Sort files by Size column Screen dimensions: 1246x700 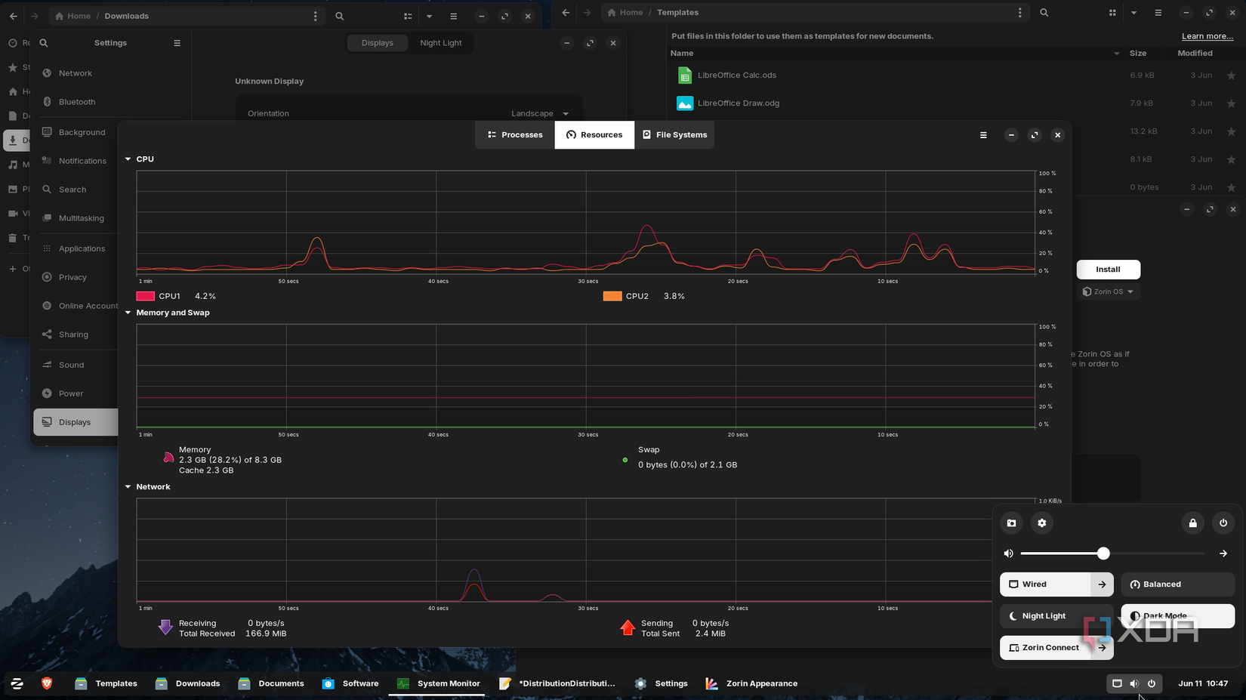point(1138,53)
